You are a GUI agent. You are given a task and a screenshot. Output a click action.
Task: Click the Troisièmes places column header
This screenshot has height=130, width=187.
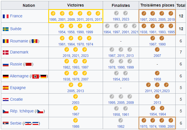pyautogui.click(x=157, y=5)
